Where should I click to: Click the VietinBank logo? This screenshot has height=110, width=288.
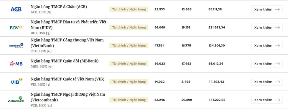click(16, 46)
